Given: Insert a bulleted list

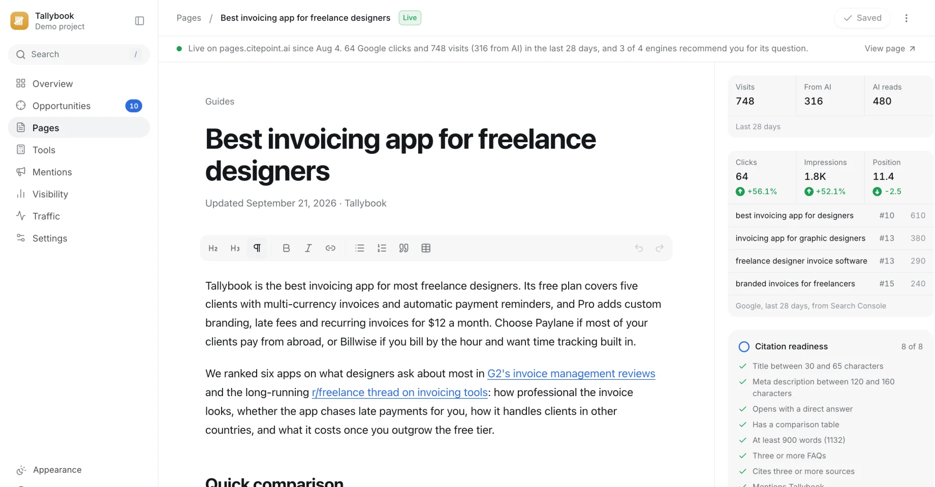Looking at the screenshot, I should pyautogui.click(x=360, y=248).
